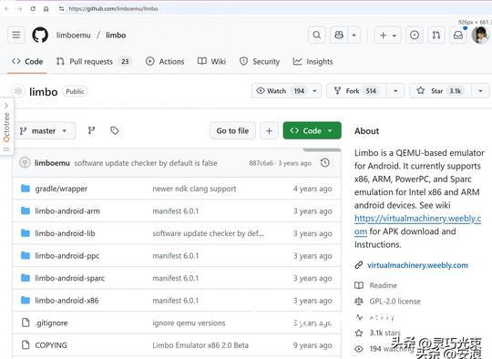This screenshot has height=359, width=492.
Task: Open the Fork options dropdown arrow
Action: click(395, 91)
